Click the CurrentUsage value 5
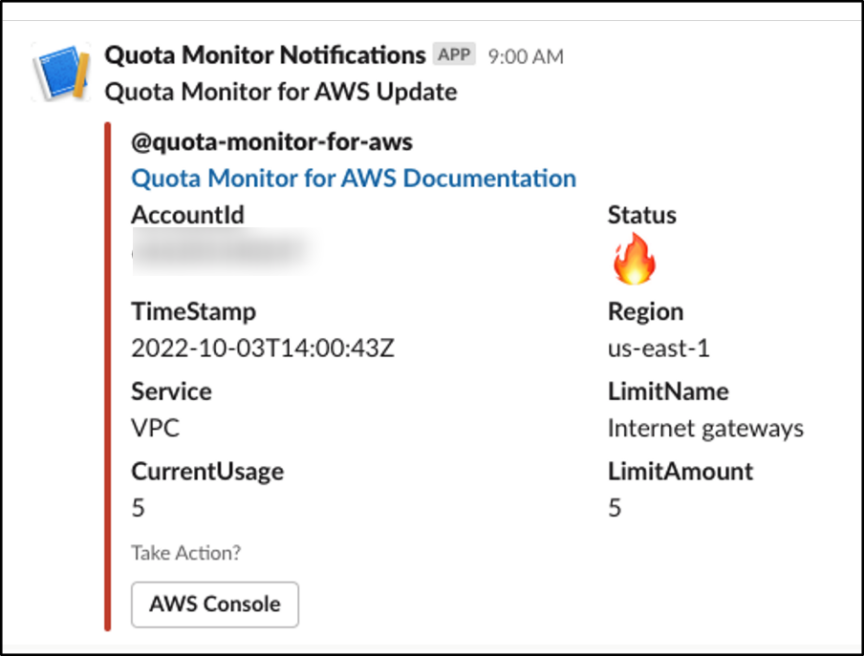864x656 pixels. [139, 507]
